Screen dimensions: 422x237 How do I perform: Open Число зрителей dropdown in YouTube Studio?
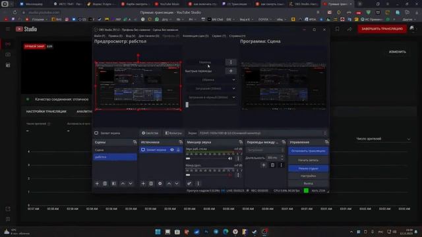(383, 139)
